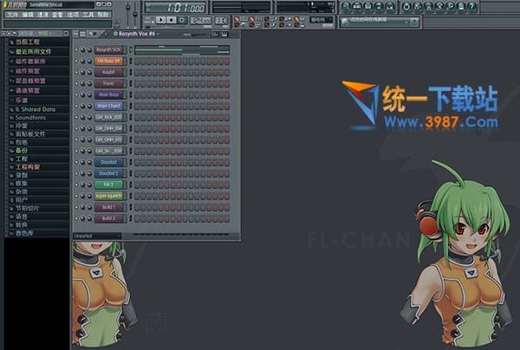Click the main volume slider

127,14
